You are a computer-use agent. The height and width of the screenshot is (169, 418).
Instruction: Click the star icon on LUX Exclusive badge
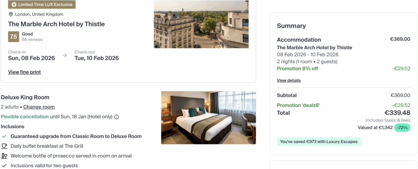[x=14, y=5]
